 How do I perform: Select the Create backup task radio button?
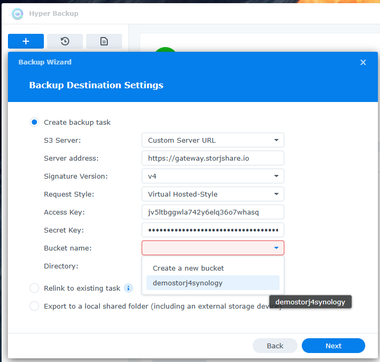pyautogui.click(x=34, y=122)
